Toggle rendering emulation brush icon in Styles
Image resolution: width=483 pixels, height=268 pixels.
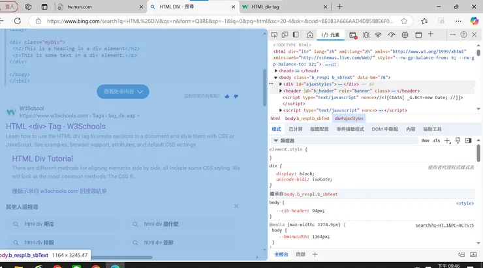pyautogui.click(x=458, y=141)
